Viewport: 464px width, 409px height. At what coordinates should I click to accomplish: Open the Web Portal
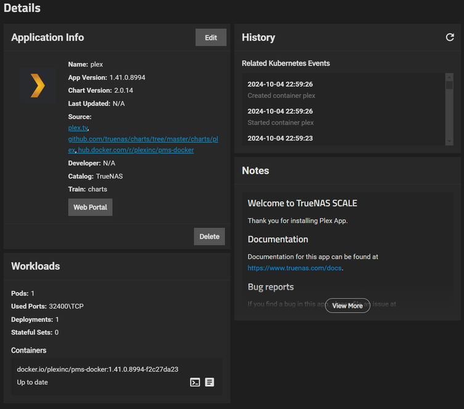[x=90, y=208]
